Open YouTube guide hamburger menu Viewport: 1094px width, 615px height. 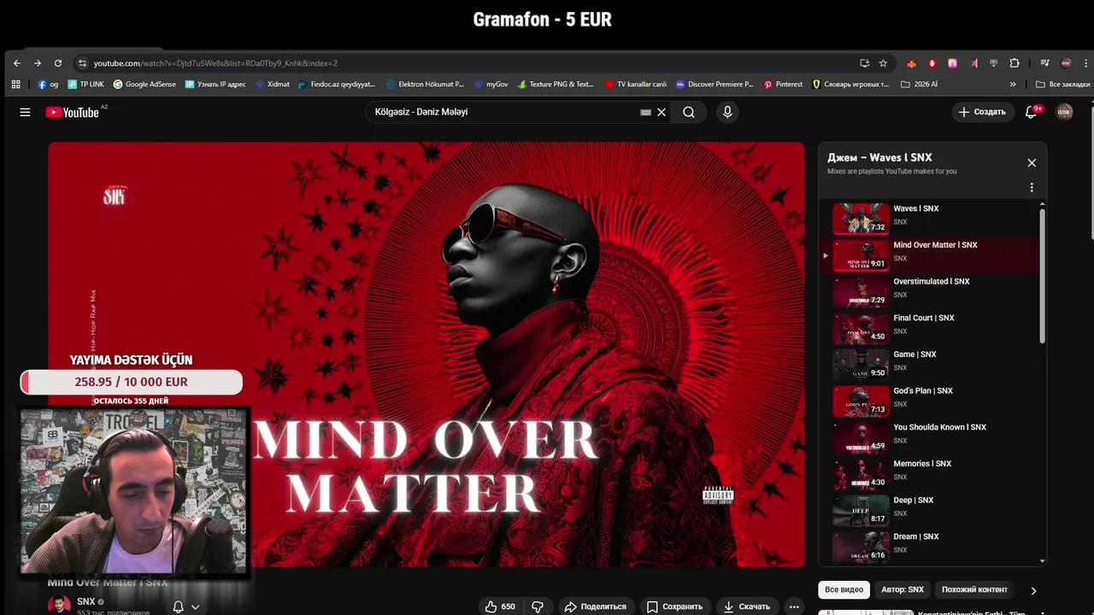point(25,112)
